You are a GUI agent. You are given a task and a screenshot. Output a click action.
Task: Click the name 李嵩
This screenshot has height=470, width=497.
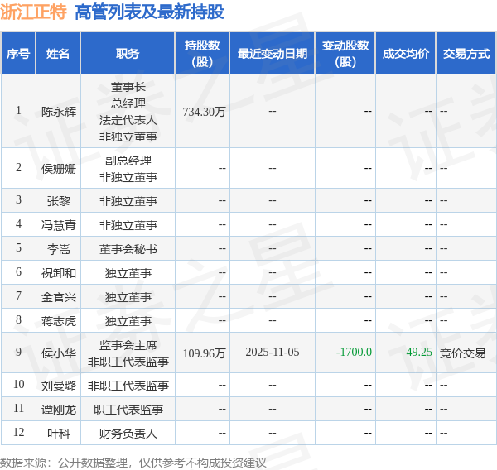point(59,249)
